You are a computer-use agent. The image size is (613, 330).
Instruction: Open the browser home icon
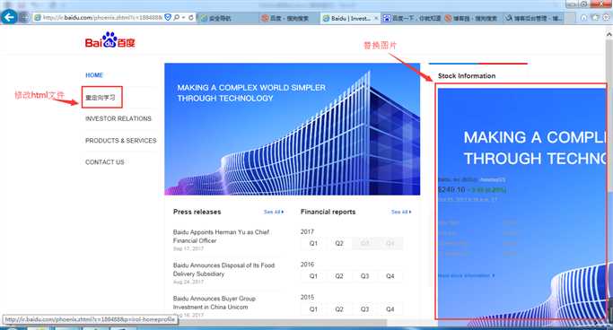(583, 18)
